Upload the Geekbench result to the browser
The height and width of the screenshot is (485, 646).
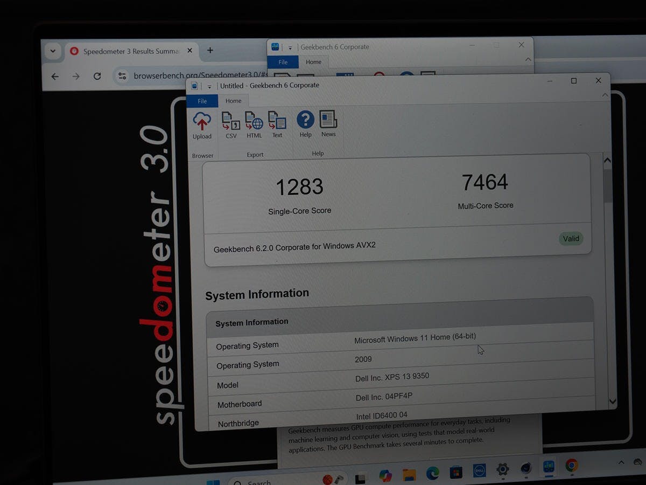tap(202, 126)
